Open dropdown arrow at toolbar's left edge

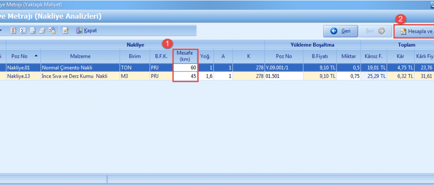pos(1,31)
